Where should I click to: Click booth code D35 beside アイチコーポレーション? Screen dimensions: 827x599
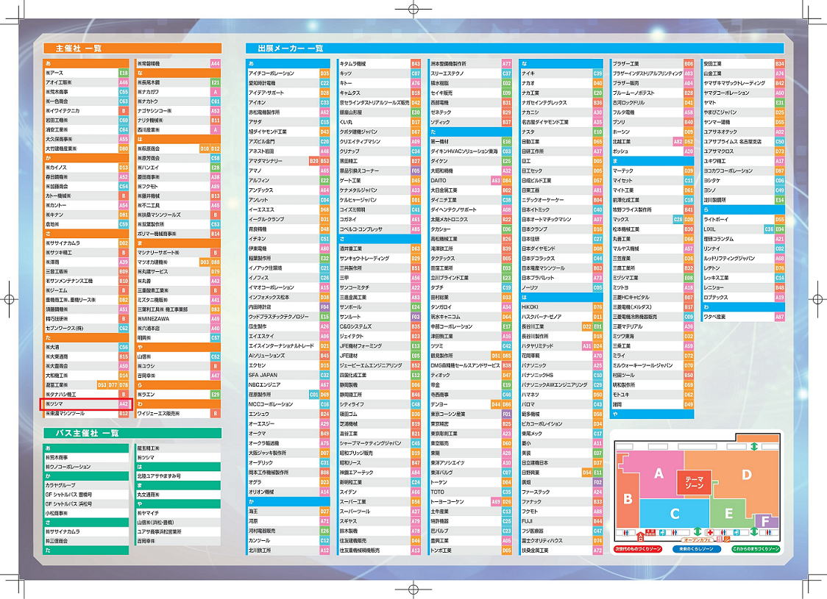pos(324,73)
